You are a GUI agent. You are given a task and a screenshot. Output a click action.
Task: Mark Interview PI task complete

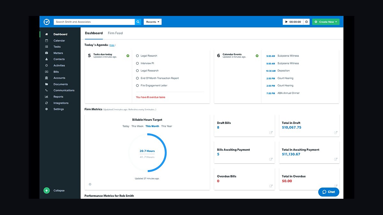tap(138, 63)
